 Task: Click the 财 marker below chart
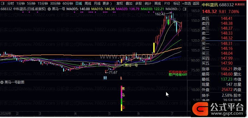pyautogui.click(x=105, y=78)
